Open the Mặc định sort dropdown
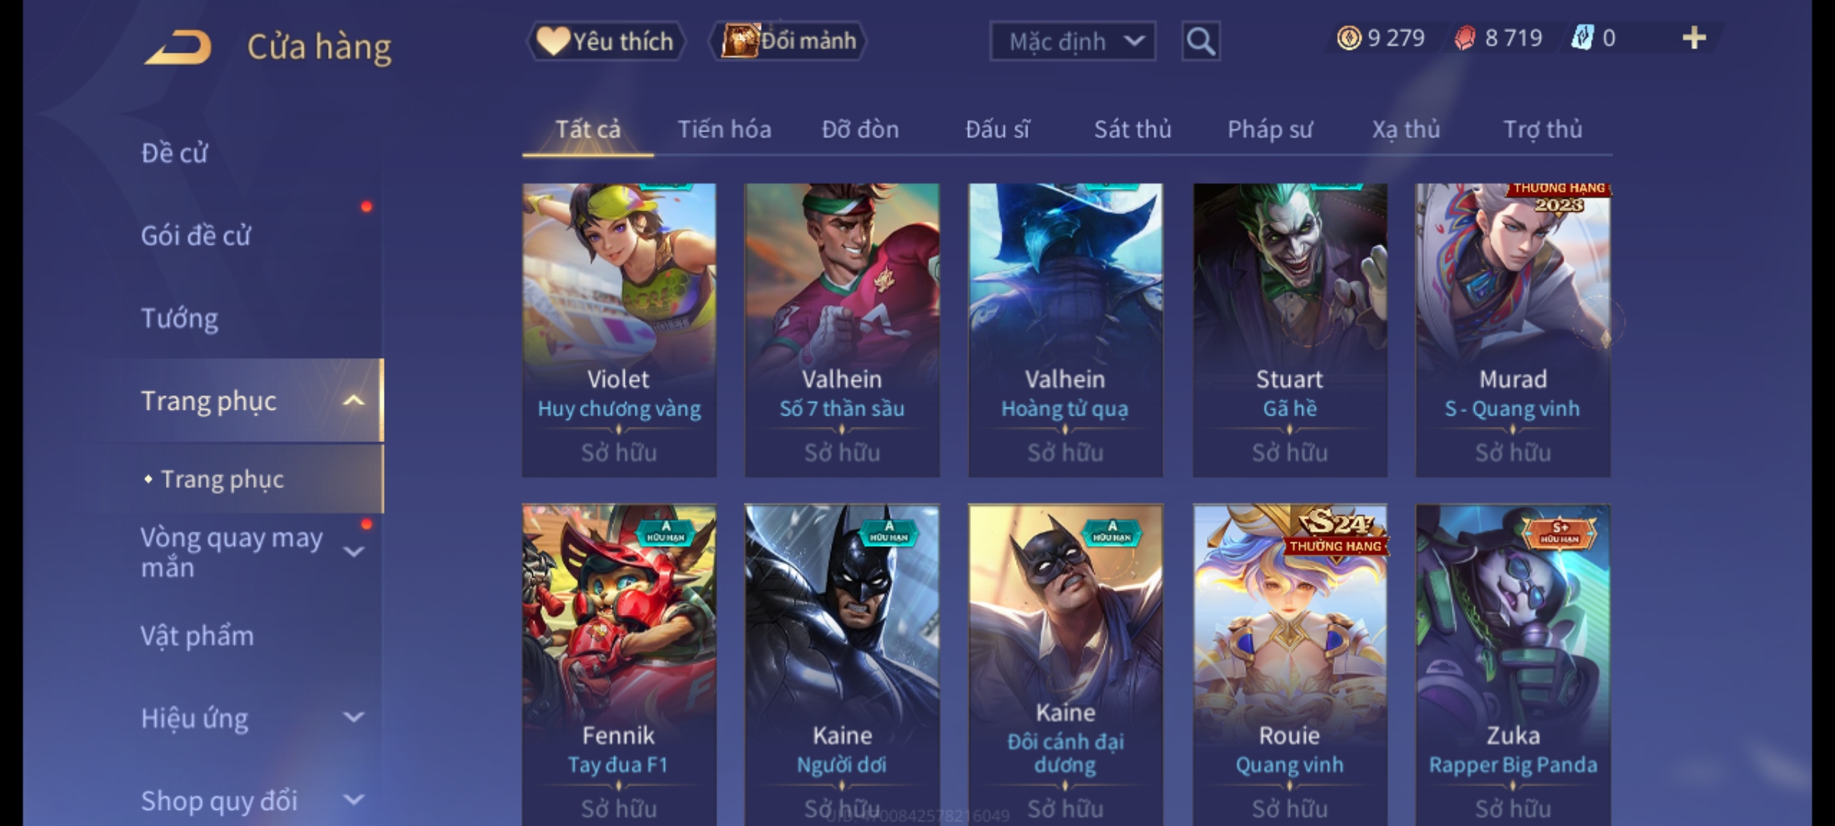Screen dimensions: 1835x826 tap(1072, 41)
